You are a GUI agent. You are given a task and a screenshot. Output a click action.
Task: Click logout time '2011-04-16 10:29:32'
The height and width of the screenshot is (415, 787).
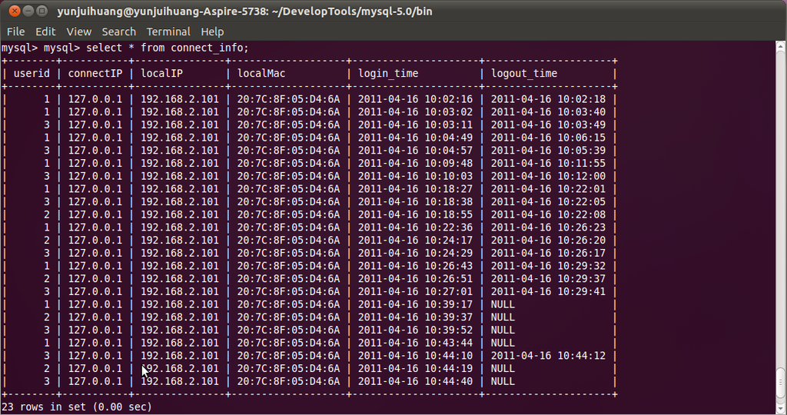click(548, 266)
